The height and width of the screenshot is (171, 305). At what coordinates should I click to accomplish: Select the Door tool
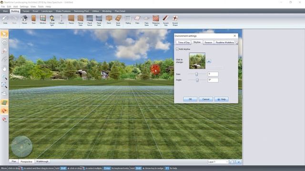(x=34, y=20)
